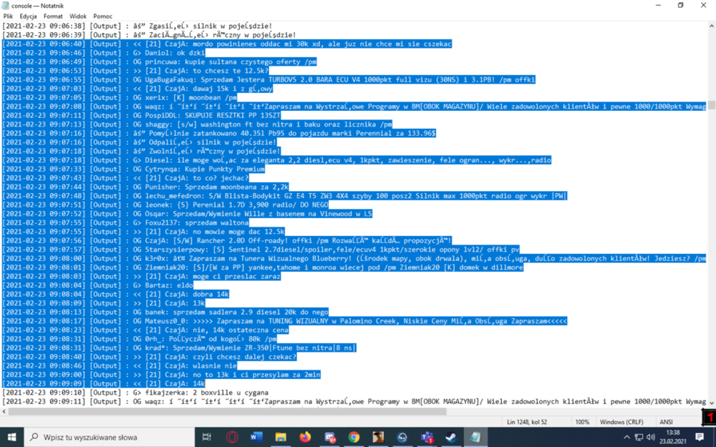Click the Windows (CRLF) status bar entry
Image resolution: width=716 pixels, height=447 pixels.
point(621,422)
